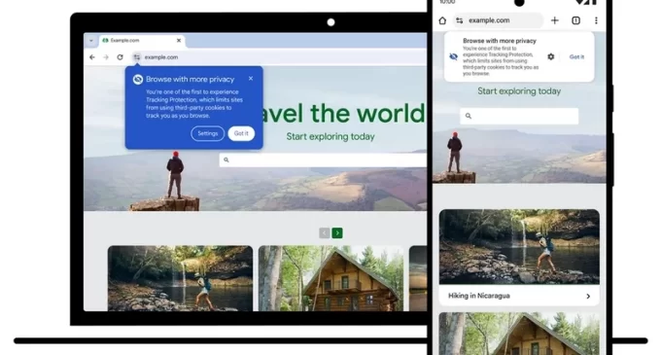The width and height of the screenshot is (661, 355).
Task: Click Got it in the blue popup
Action: click(241, 133)
